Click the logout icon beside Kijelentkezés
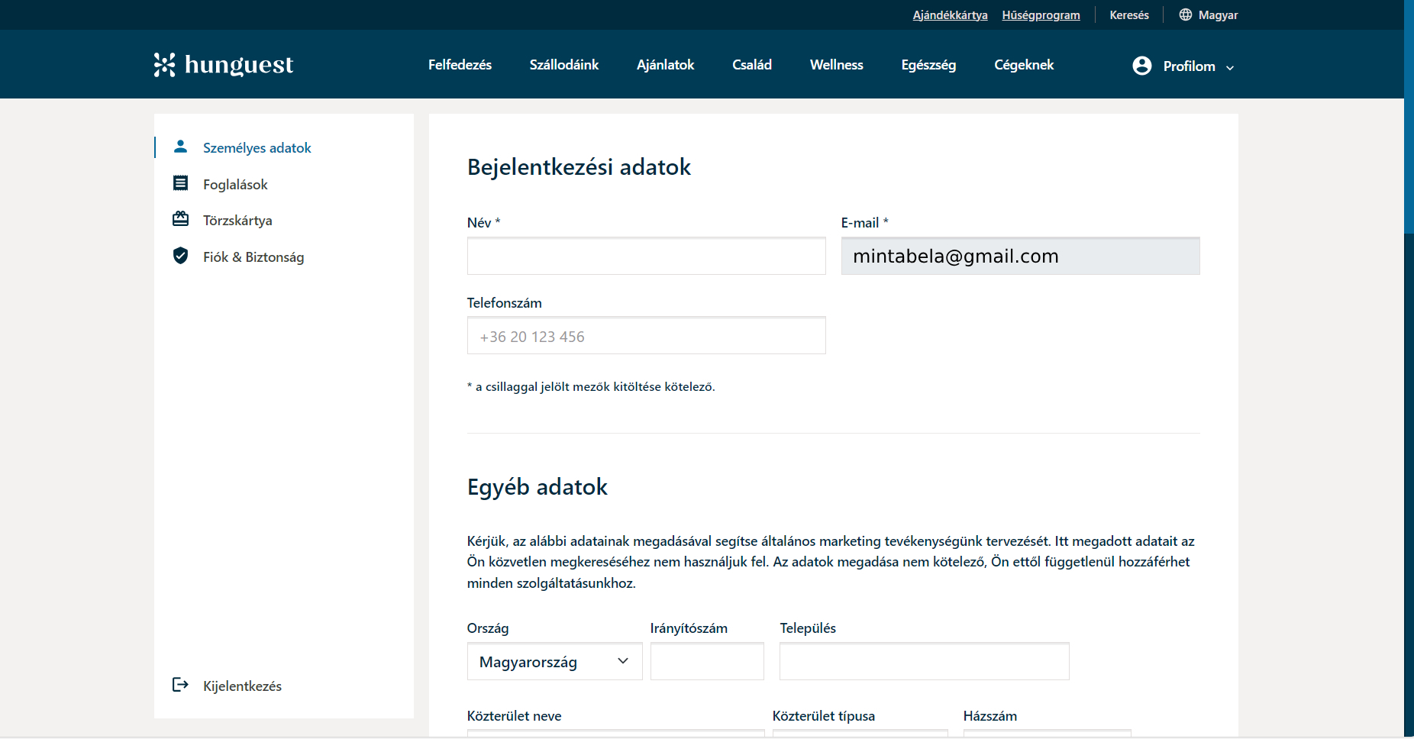Image resolution: width=1414 pixels, height=739 pixels. pyautogui.click(x=180, y=685)
